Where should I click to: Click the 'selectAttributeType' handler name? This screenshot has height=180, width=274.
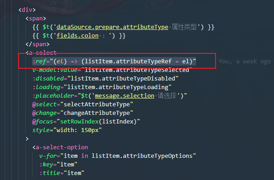[x=96, y=104]
